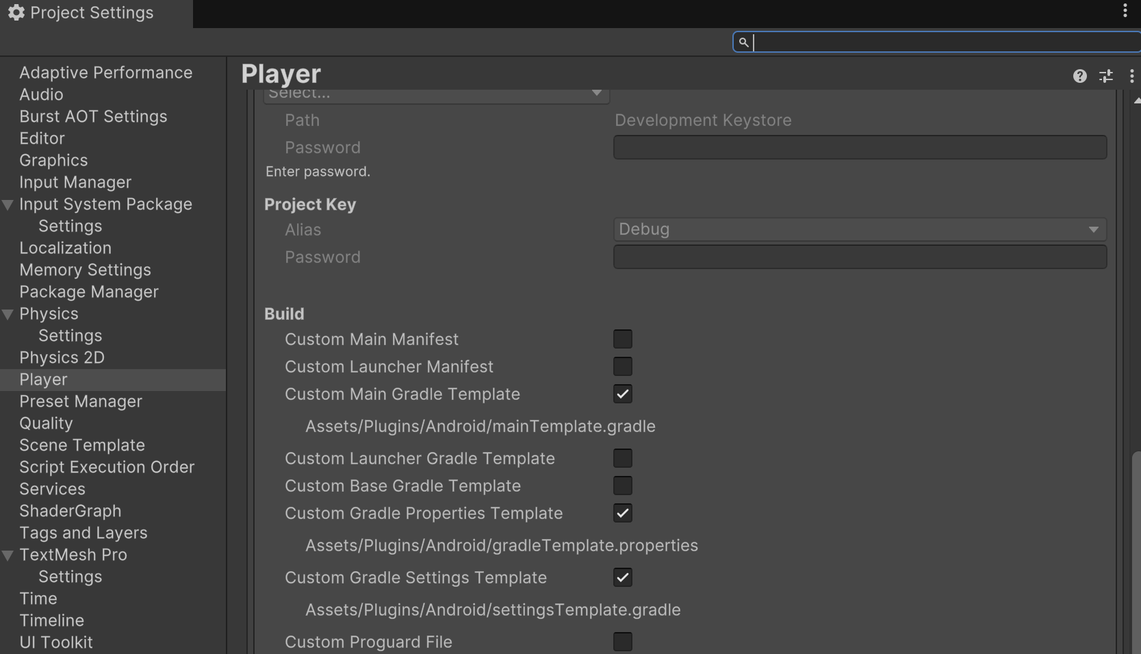This screenshot has width=1141, height=654.
Task: Uncheck Custom Gradle Properties Template
Action: pyautogui.click(x=622, y=513)
